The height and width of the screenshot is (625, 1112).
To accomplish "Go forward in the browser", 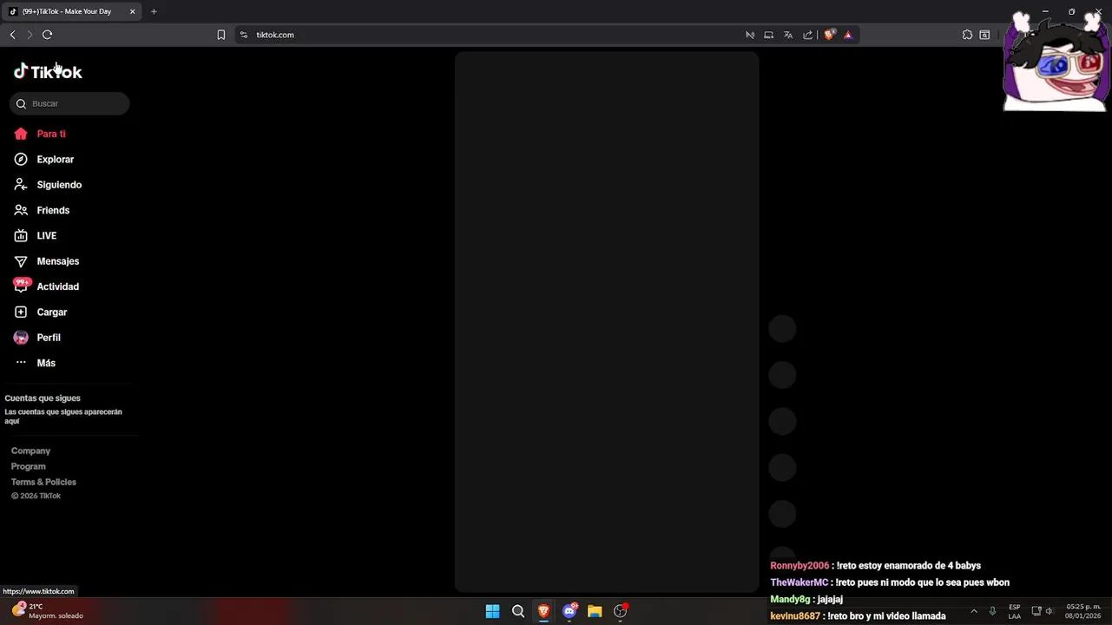I will click(30, 35).
